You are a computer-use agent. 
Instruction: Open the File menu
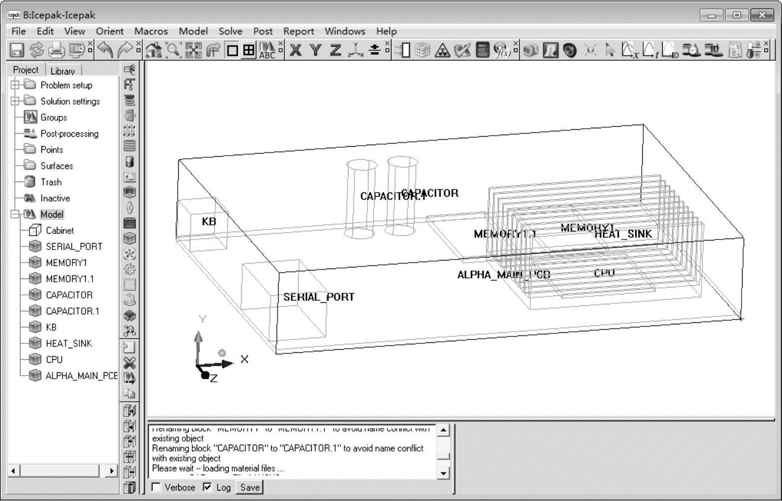pyautogui.click(x=18, y=31)
